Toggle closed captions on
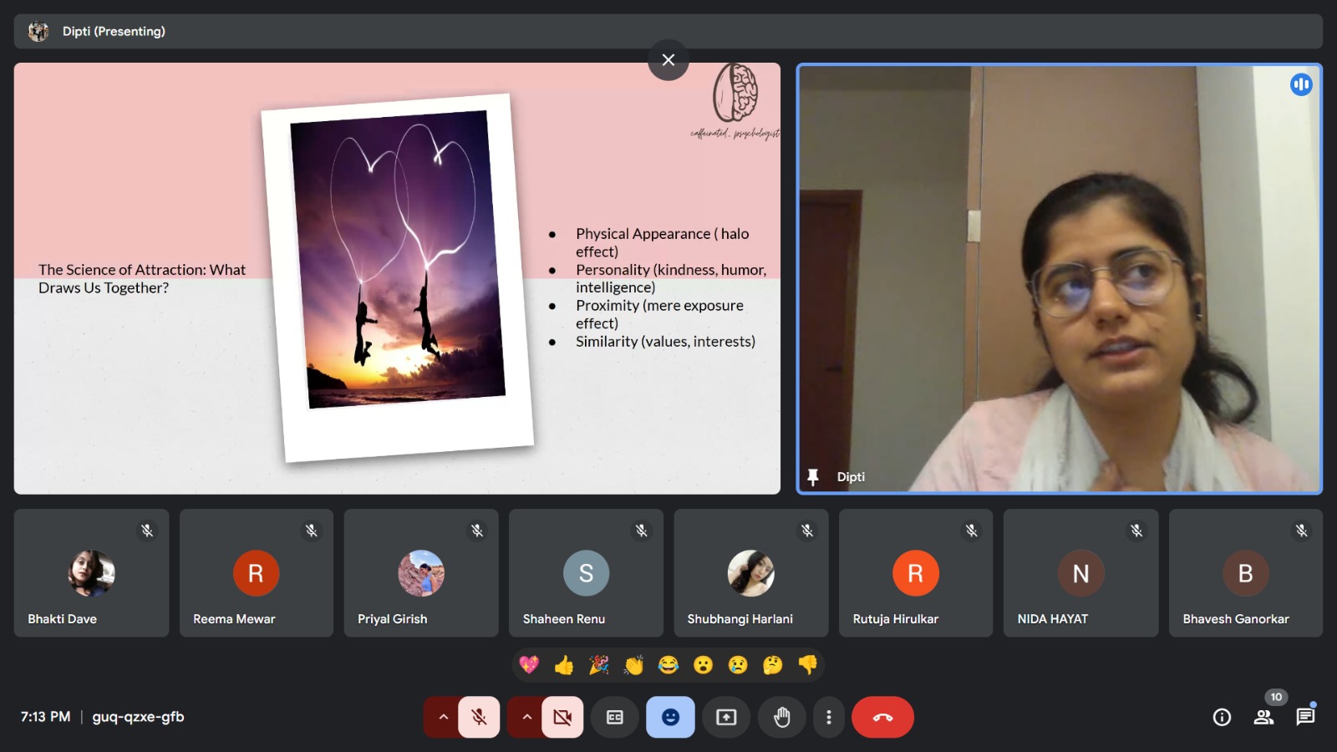 pyautogui.click(x=615, y=717)
